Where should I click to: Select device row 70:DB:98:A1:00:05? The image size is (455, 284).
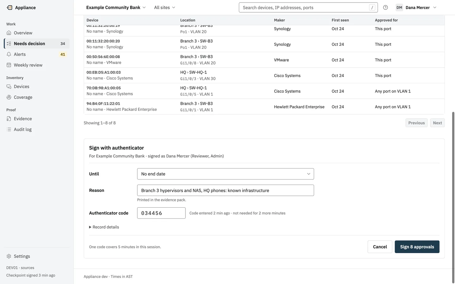pyautogui.click(x=264, y=91)
